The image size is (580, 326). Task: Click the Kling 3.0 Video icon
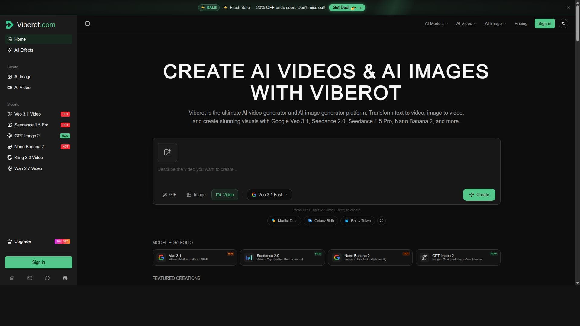[10, 158]
